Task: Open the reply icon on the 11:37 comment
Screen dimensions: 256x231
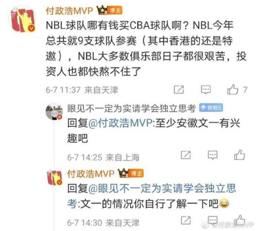Action: pos(206,89)
